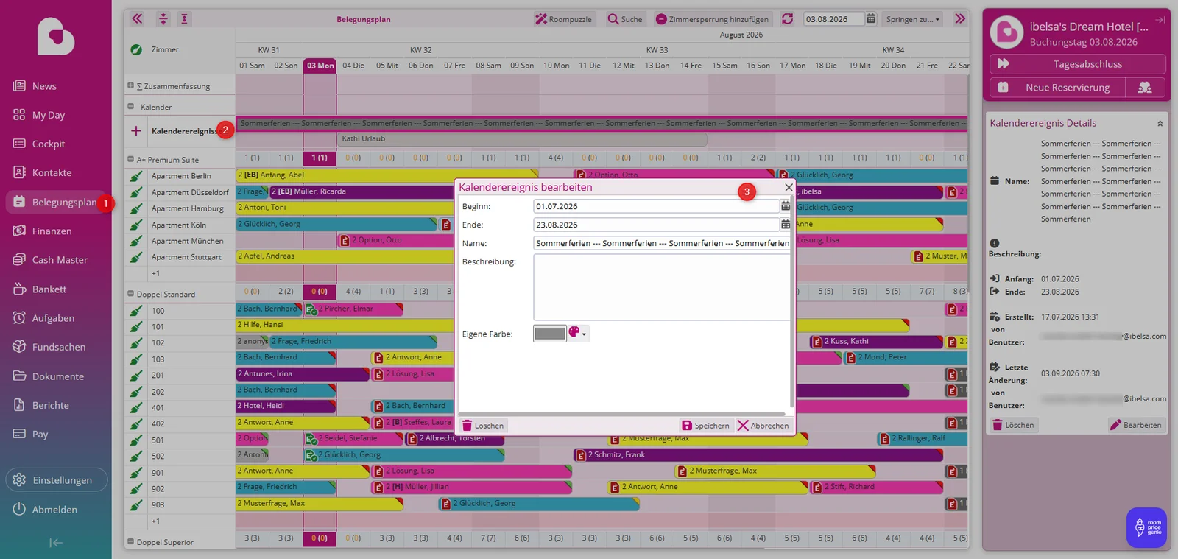1178x559 pixels.
Task: Jump backward with the double-left arrows
Action: (x=137, y=19)
